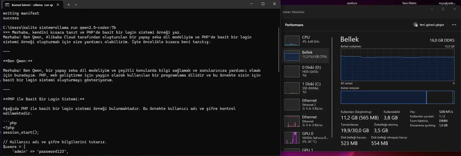Click the Bellek kullanımı graph

tap(398, 65)
